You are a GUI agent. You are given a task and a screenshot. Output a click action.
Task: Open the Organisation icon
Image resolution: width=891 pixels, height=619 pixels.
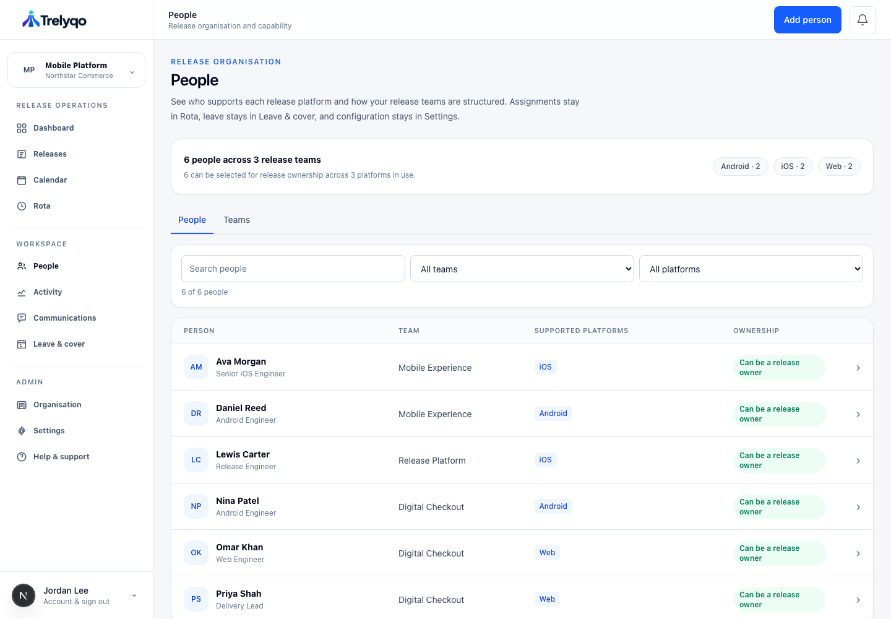[x=22, y=405]
